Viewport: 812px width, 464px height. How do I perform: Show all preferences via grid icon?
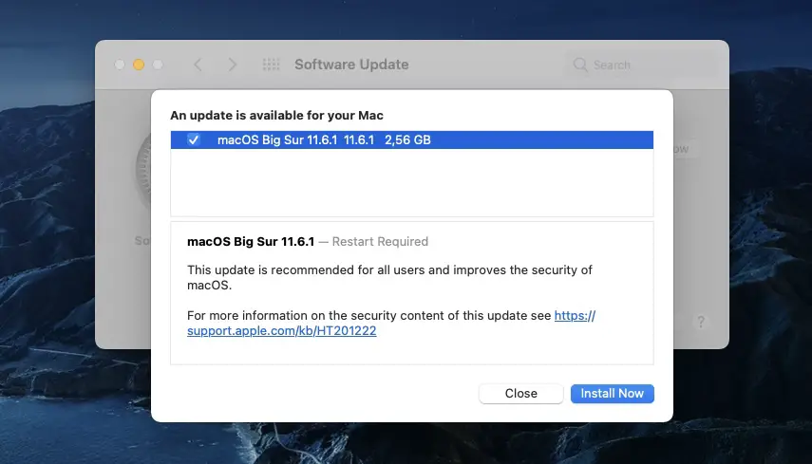(x=271, y=65)
